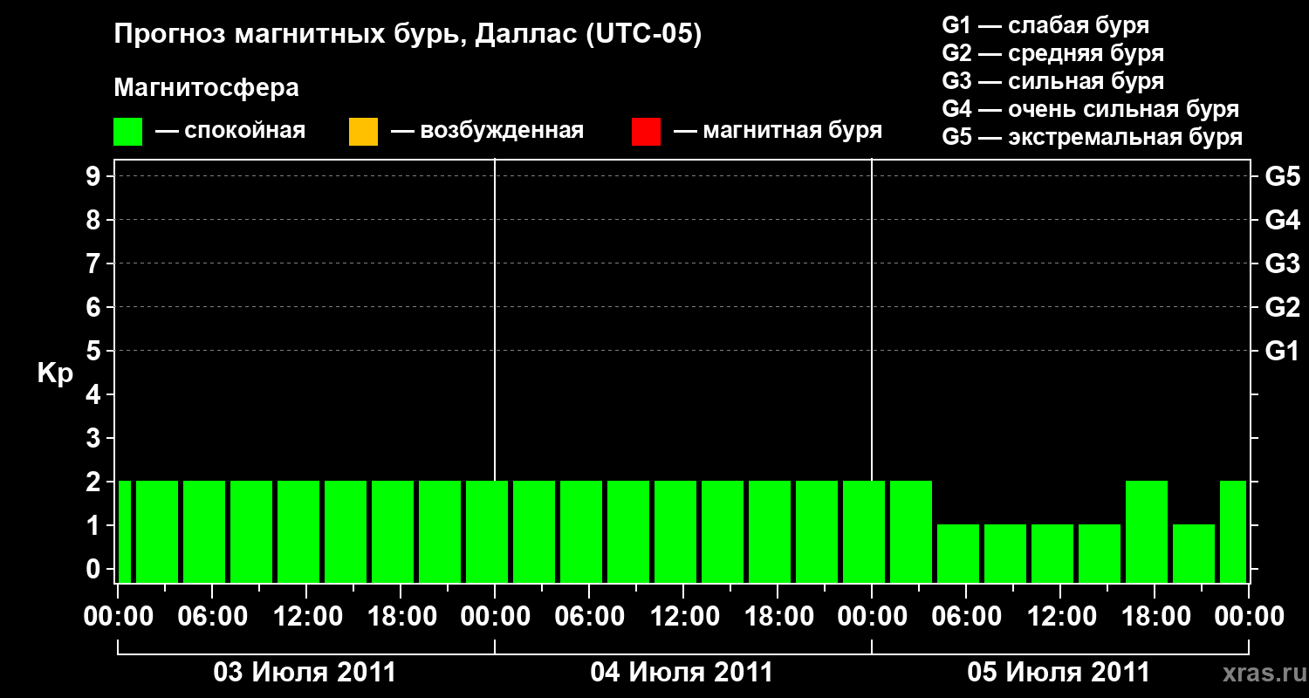This screenshot has height=698, width=1309.
Task: Click the yellow 'возбужденная' legend swatch
Action: pos(363,132)
